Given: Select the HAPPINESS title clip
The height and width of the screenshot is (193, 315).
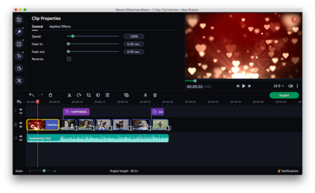Looking at the screenshot, I should 76,112.
